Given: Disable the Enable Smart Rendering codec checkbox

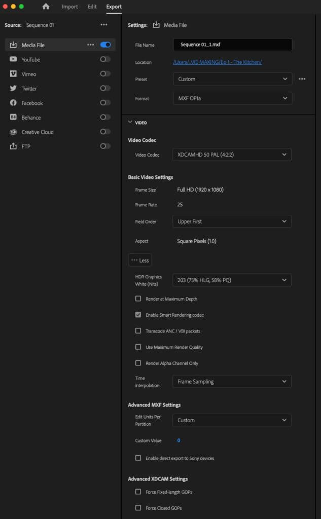Looking at the screenshot, I should 137,315.
